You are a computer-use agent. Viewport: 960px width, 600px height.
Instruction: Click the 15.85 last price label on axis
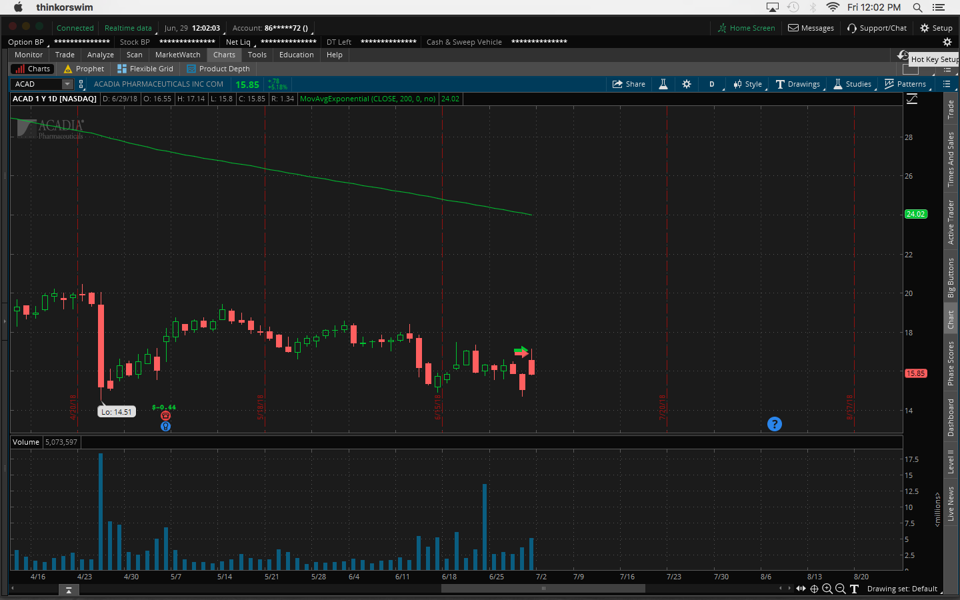916,373
